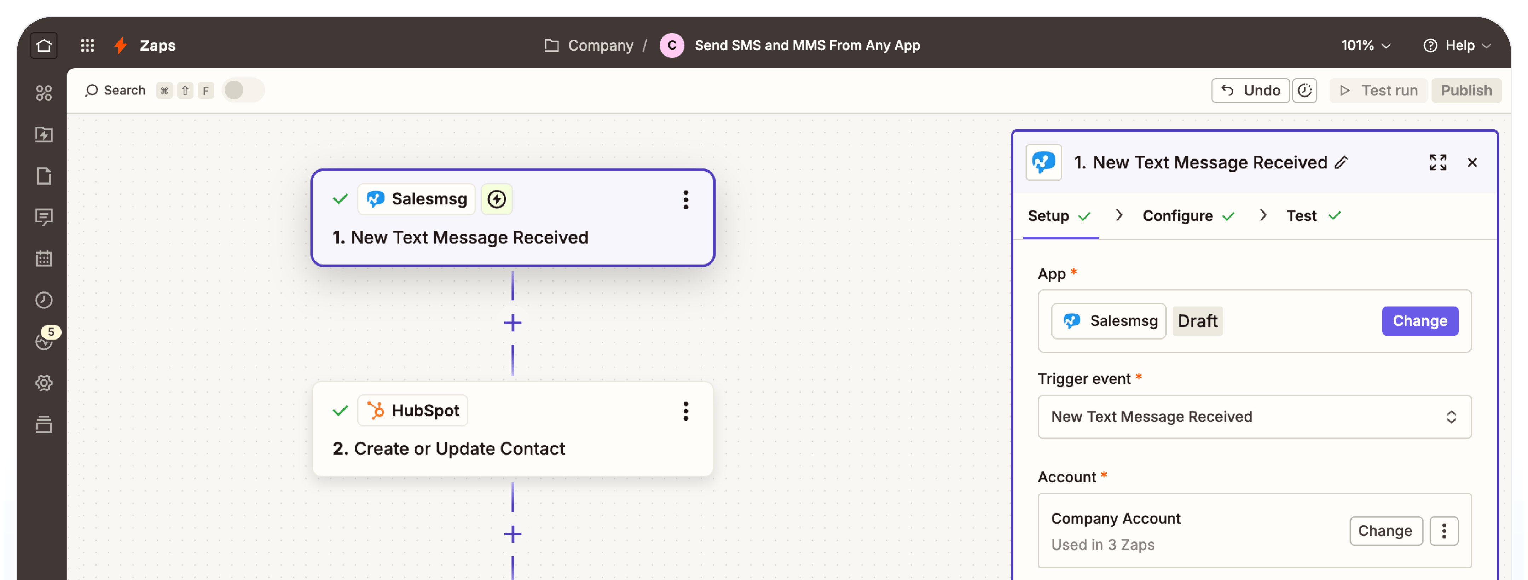Open the Company Account three-dot options

tap(1444, 531)
